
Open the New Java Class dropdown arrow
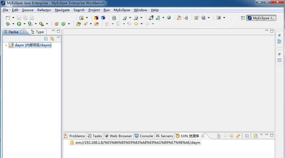click(x=69, y=24)
